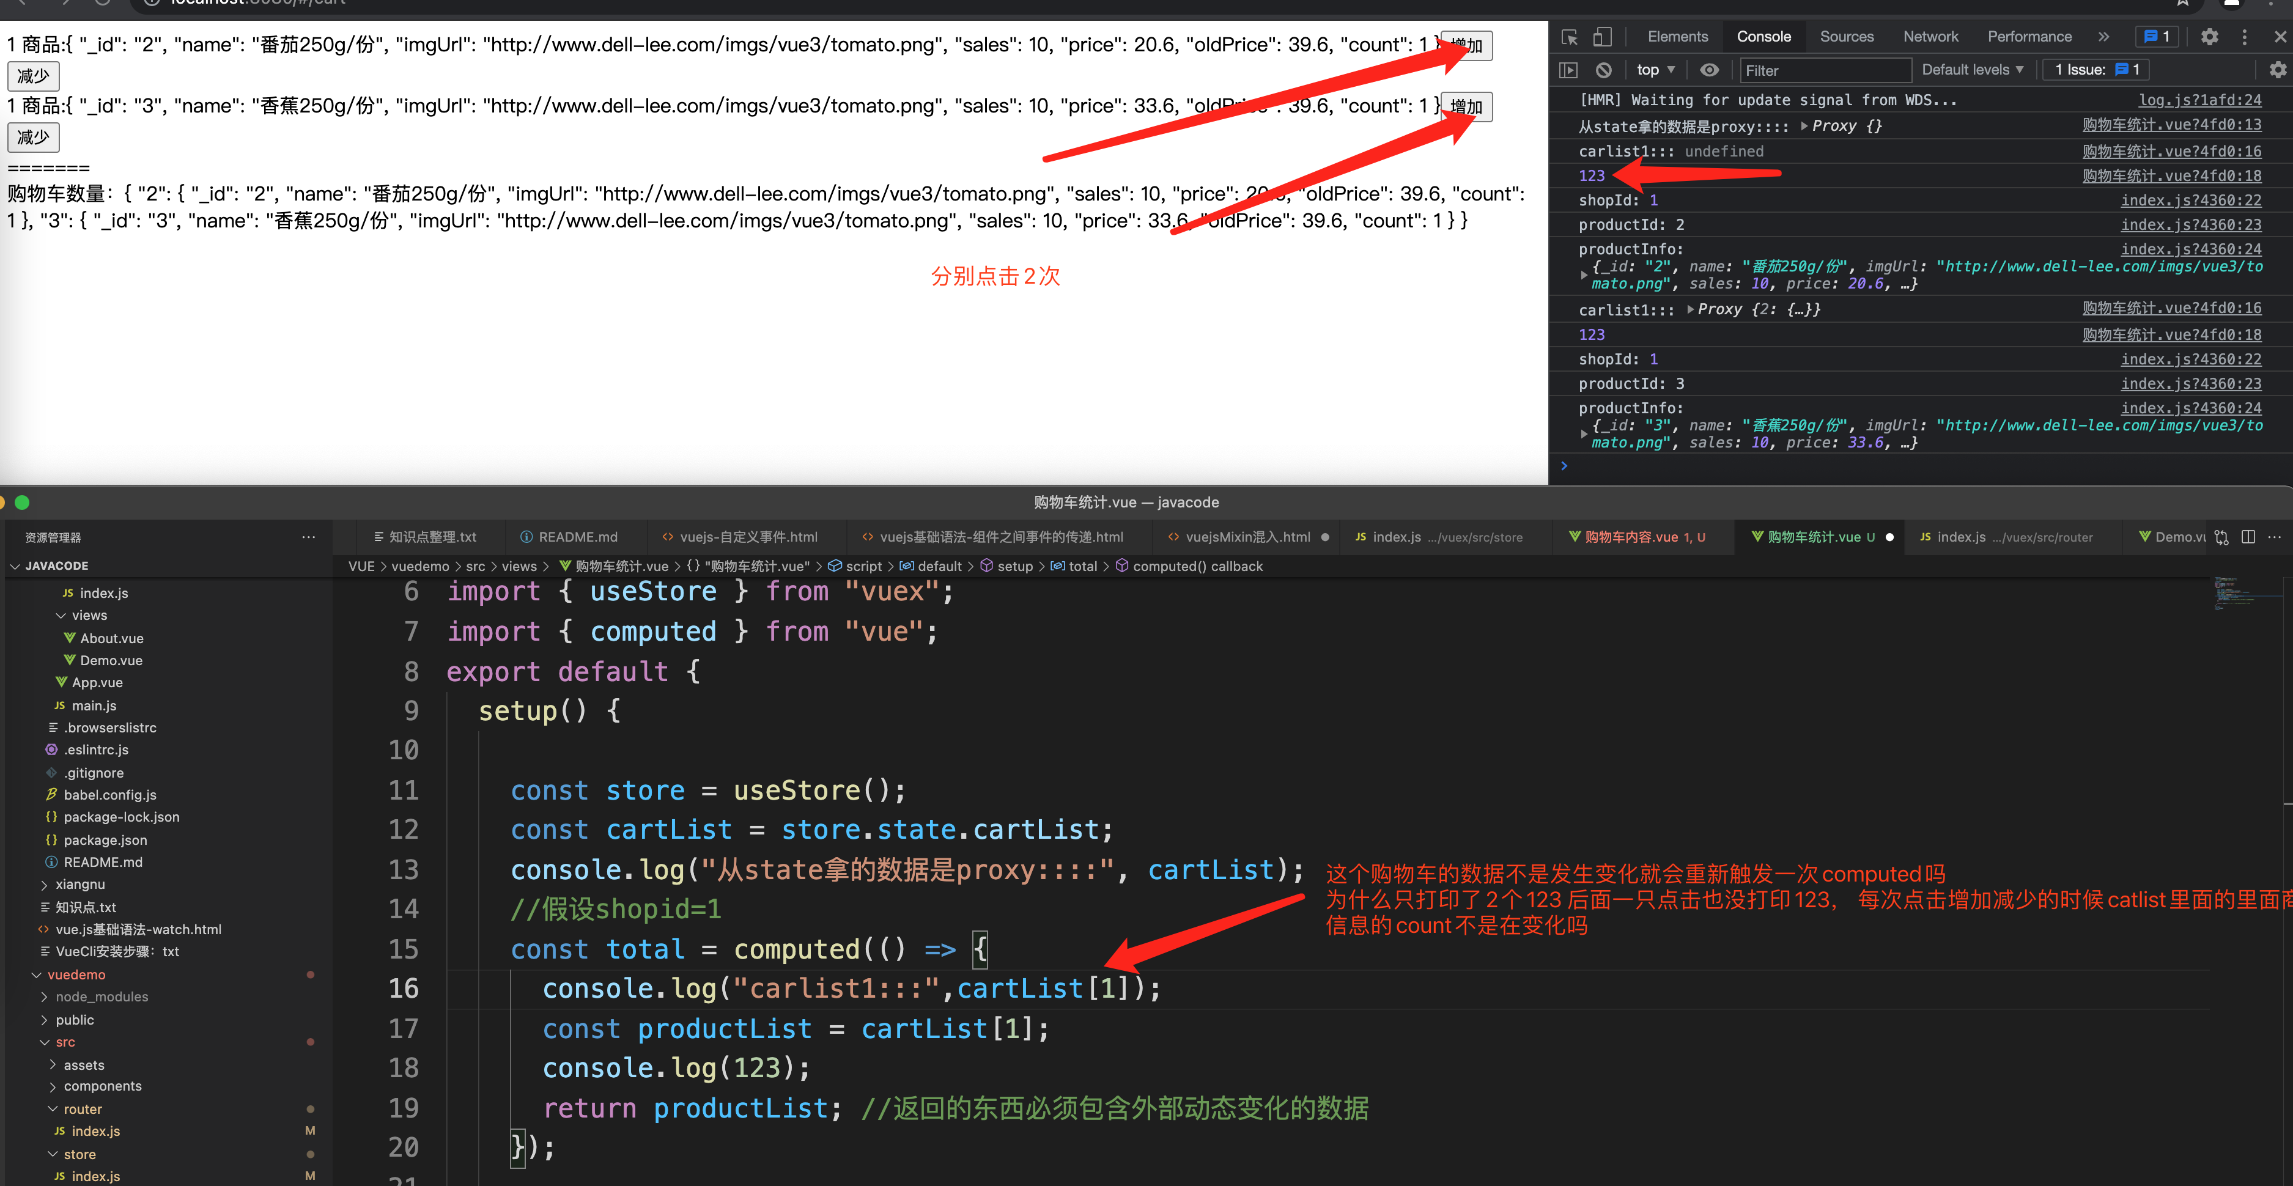Click the 增加 button for 香蕉250g/份
Screen dimensions: 2293x1186
pos(1466,107)
